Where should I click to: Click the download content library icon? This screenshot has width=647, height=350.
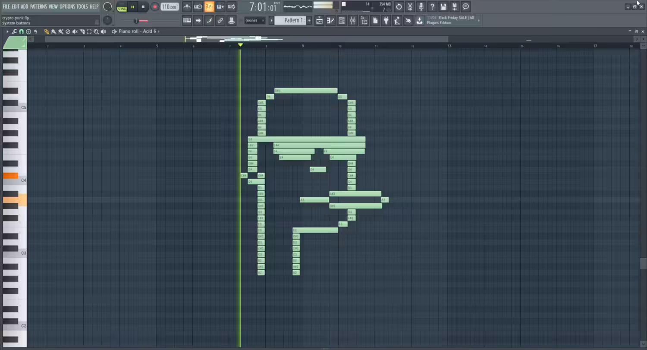pyautogui.click(x=419, y=20)
